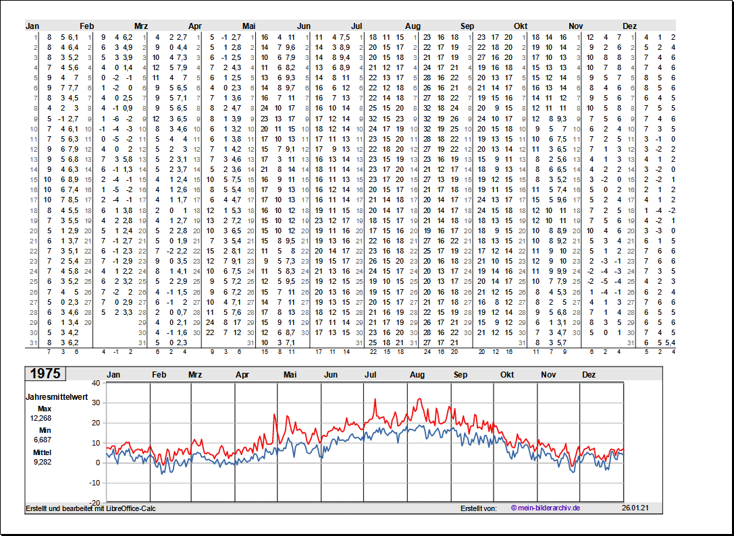Open the mein-bilderarchiv.de link
This screenshot has width=734, height=536.
[x=545, y=508]
